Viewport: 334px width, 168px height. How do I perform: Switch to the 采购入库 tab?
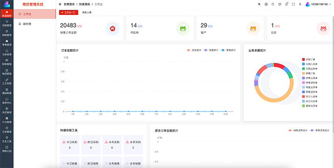click(x=87, y=13)
